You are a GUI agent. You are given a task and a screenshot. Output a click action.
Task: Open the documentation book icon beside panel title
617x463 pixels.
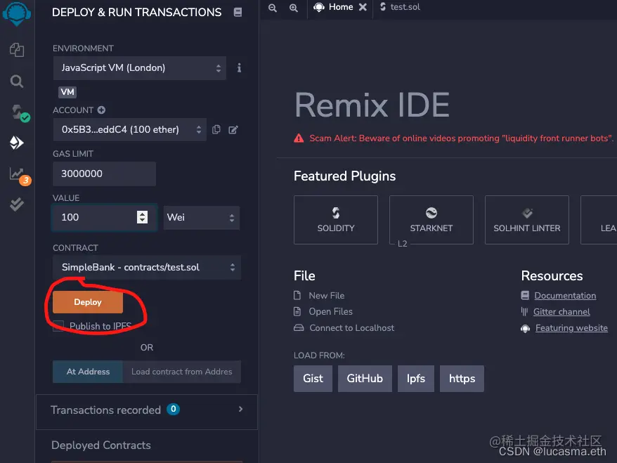click(238, 12)
